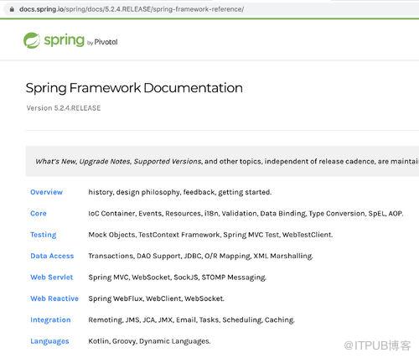This screenshot has width=419, height=358.
Task: Click the Upgrade Notes italic link
Action: (105, 162)
